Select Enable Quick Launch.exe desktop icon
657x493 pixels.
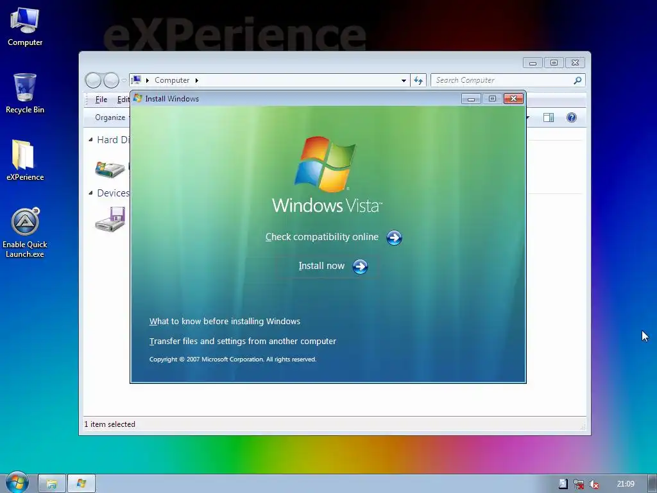click(x=25, y=232)
